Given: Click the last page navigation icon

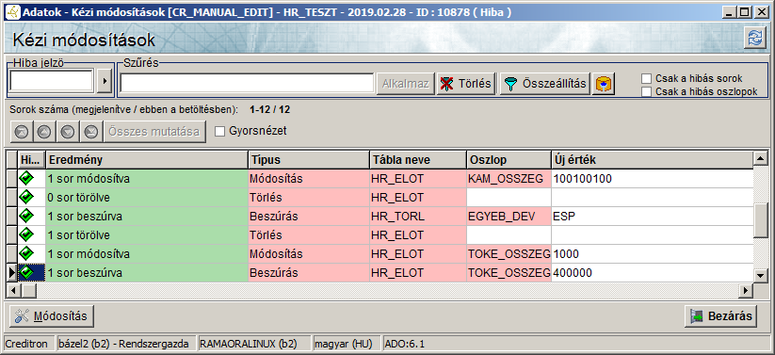Looking at the screenshot, I should [91, 132].
